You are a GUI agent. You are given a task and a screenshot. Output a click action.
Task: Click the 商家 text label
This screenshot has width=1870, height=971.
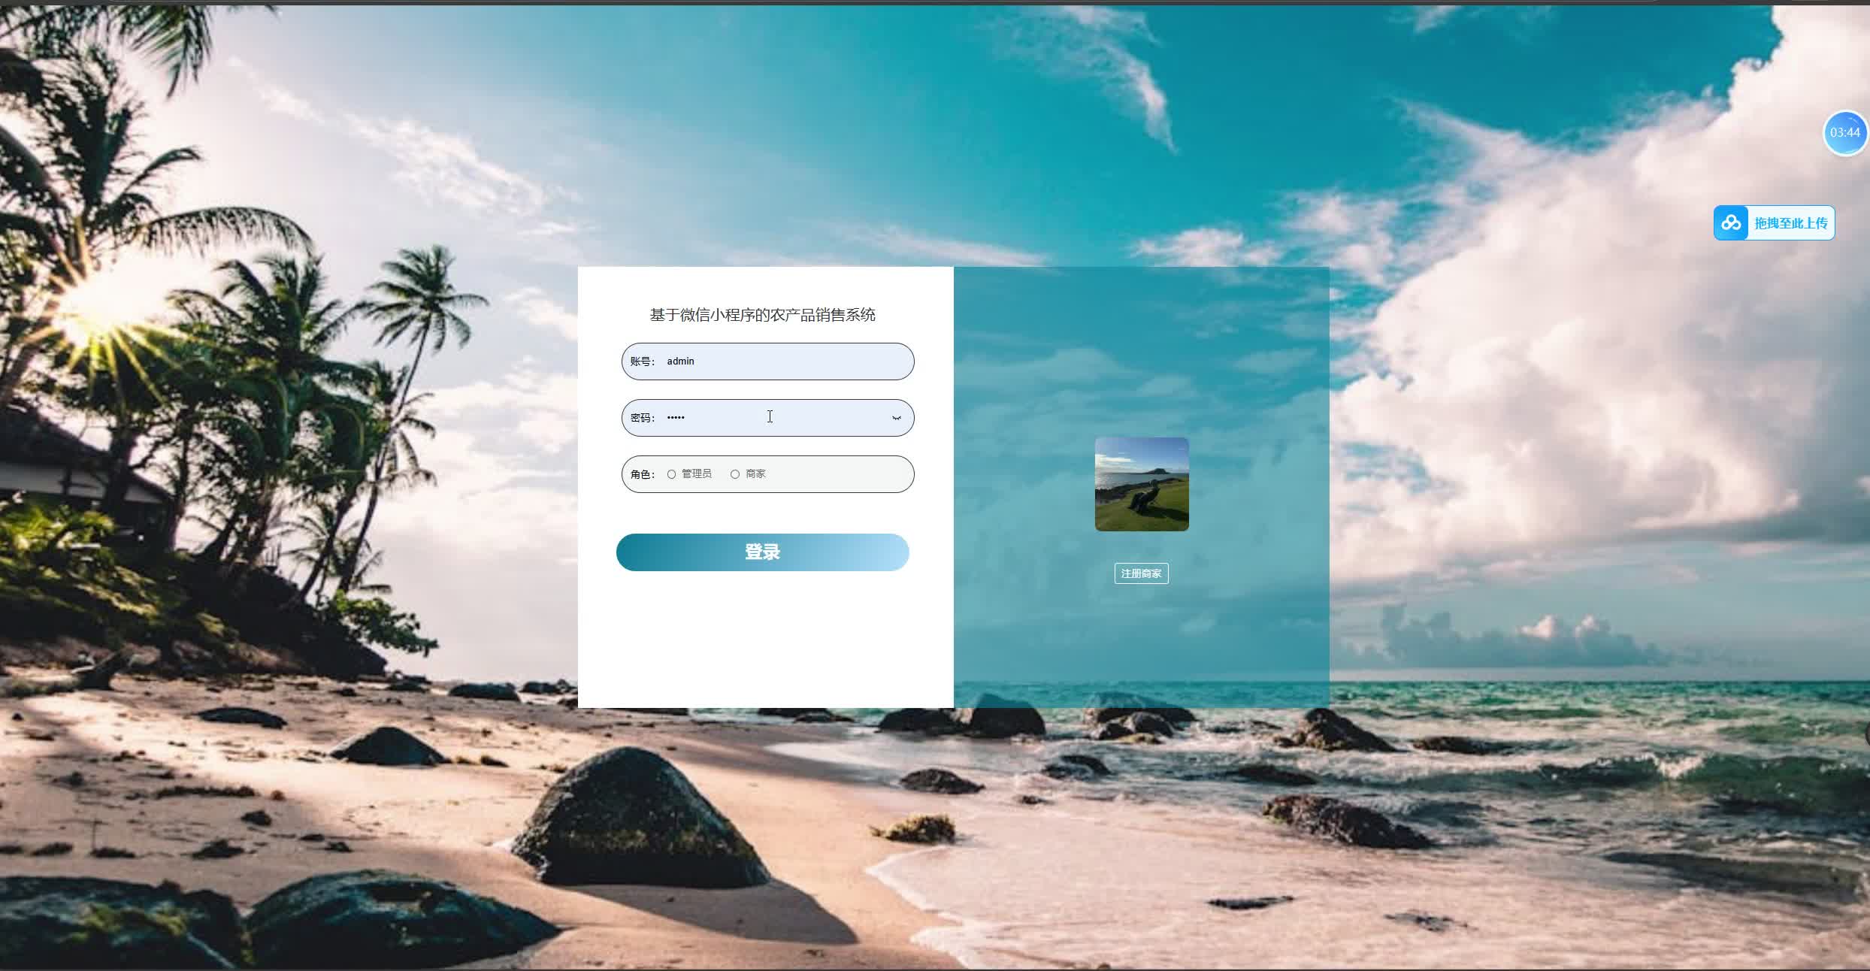755,473
